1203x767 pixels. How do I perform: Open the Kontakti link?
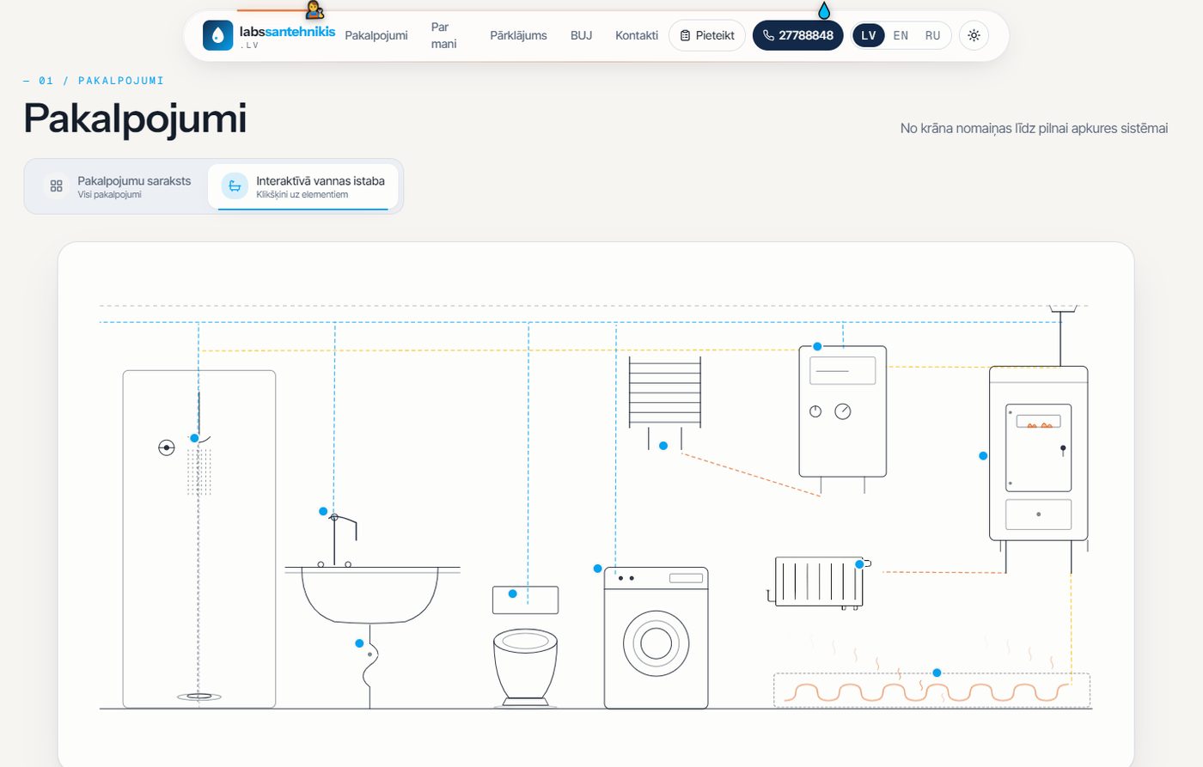coord(637,35)
